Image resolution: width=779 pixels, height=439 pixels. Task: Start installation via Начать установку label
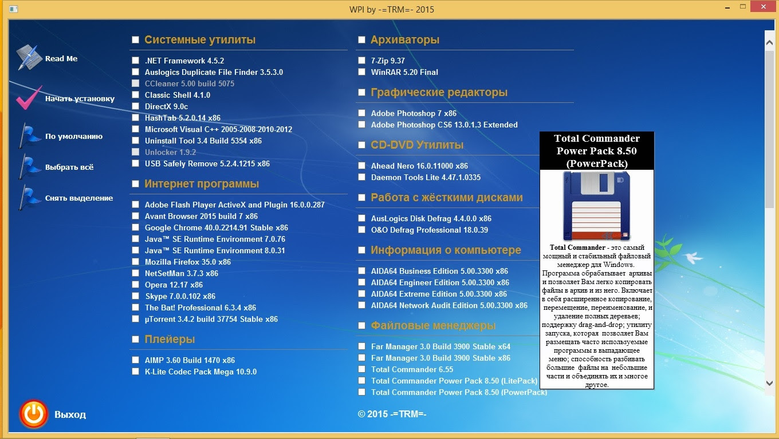point(80,98)
